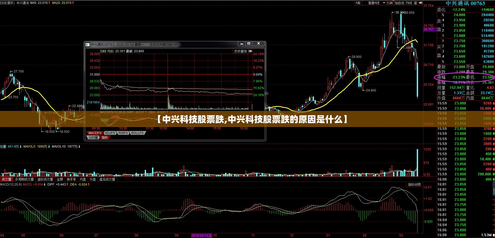The image size is (495, 238).
Task: Click the 中兴通讯 00763 stock title
Action: click(x=465, y=3)
